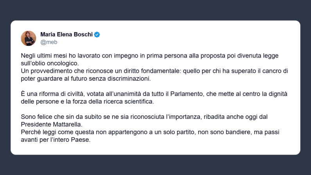
Task: Open Maria Elena Boschi's profile picture
Action: coord(29,38)
